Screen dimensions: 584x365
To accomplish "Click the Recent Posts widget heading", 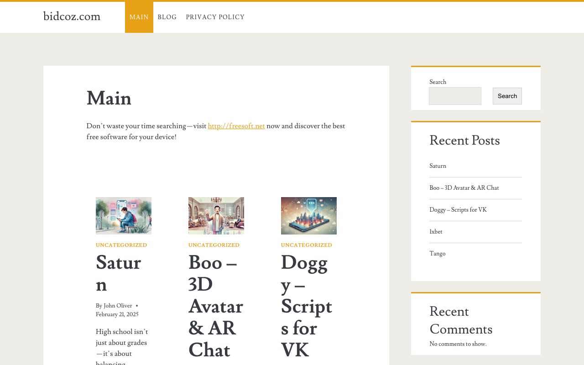I will tap(464, 140).
